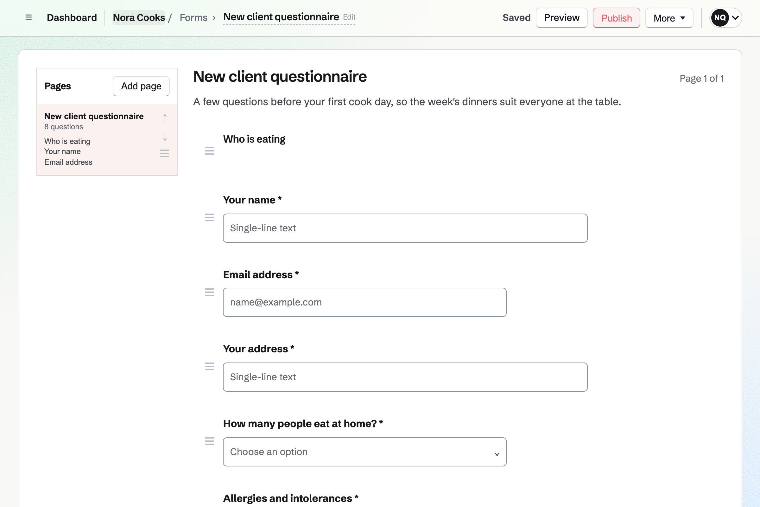Open Nora Cooks workspace breadcrumb
This screenshot has height=507, width=760.
coord(139,17)
